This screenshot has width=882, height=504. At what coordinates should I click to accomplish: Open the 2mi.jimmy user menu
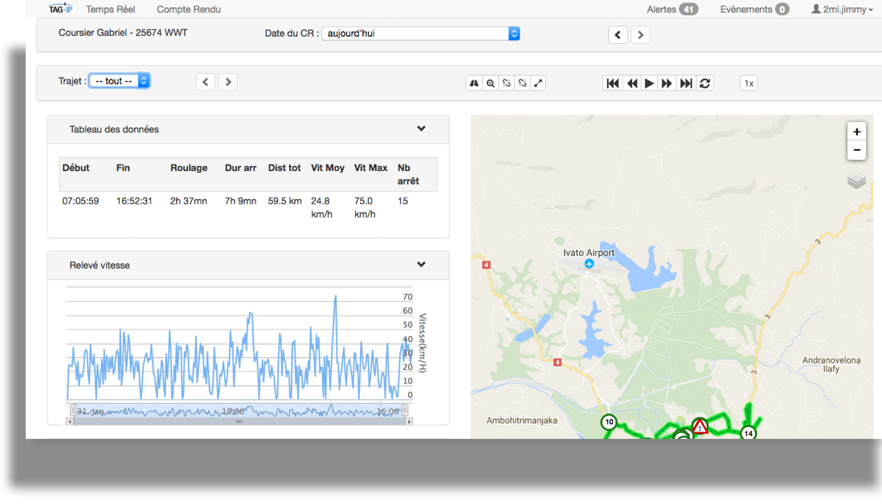coord(842,10)
